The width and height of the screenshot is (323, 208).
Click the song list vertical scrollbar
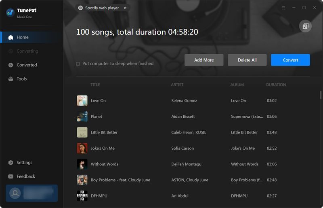click(x=321, y=95)
